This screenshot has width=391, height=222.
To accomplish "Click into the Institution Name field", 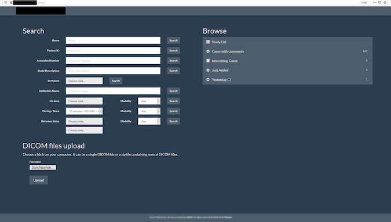I will click(113, 91).
